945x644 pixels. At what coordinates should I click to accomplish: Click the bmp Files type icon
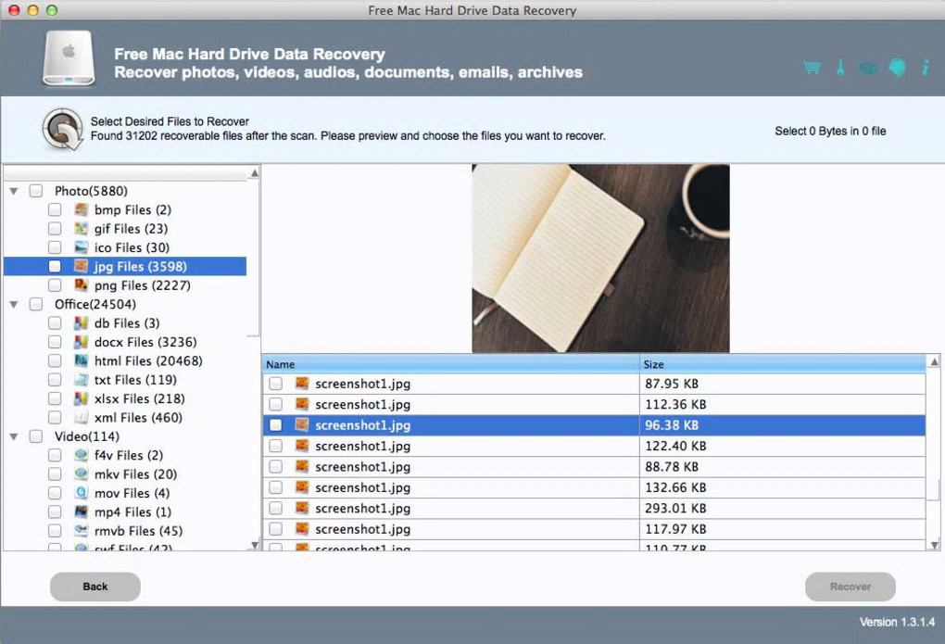(x=81, y=209)
